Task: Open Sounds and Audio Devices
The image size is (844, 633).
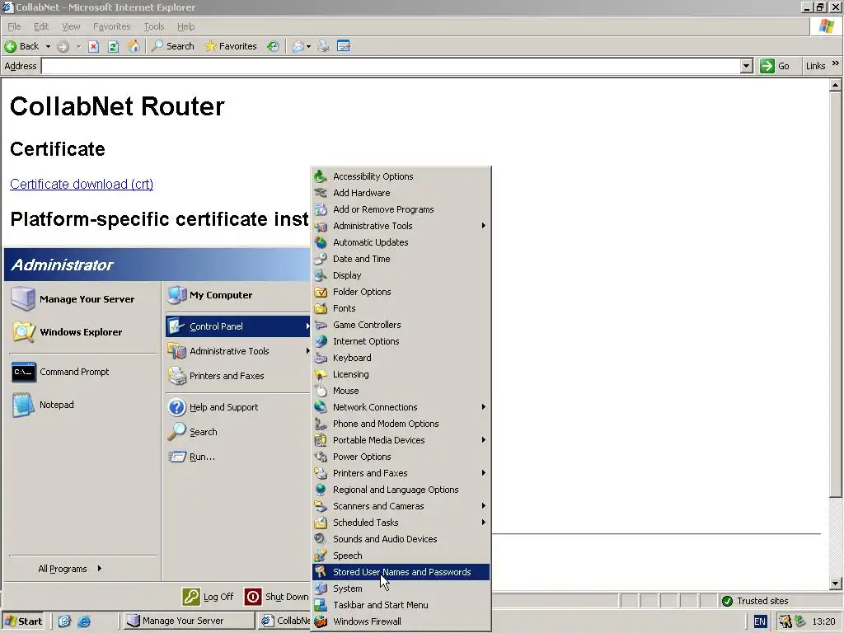Action: [401, 539]
